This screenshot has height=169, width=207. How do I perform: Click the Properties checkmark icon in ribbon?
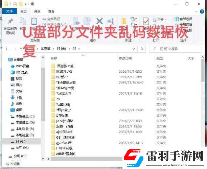[x=146, y=22]
